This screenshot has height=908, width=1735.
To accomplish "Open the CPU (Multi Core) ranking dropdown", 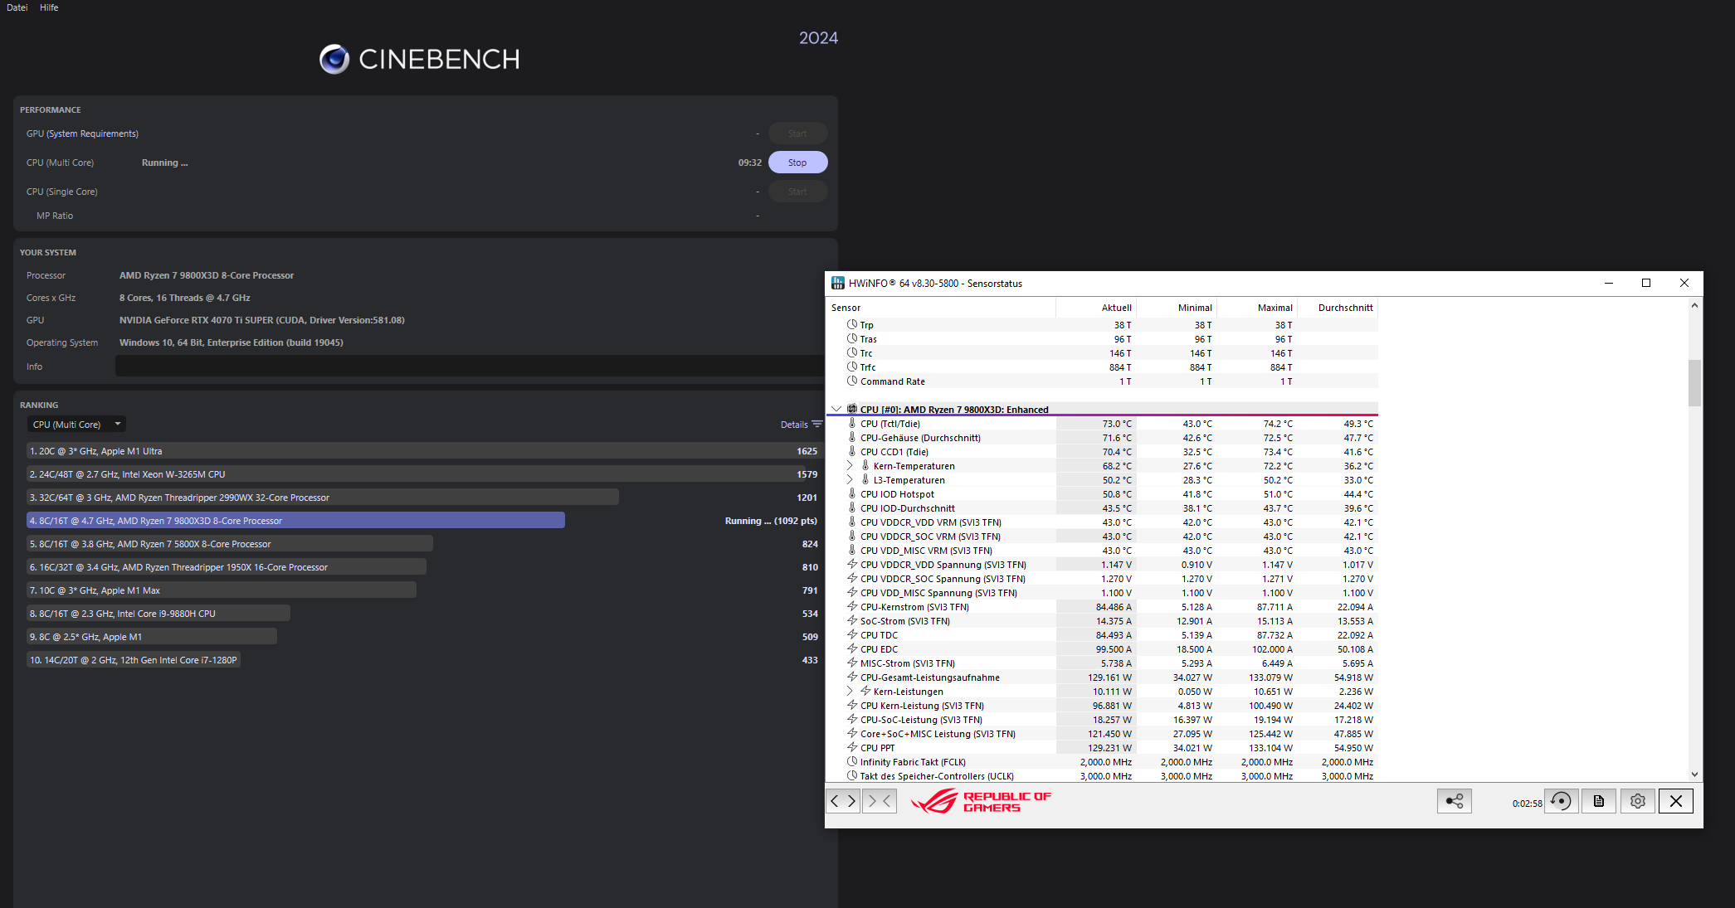I will (76, 425).
